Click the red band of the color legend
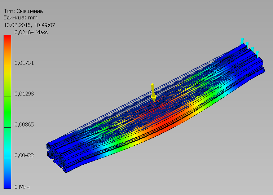Image resolution: width=273 pixels, height=195 pixels. [7, 50]
